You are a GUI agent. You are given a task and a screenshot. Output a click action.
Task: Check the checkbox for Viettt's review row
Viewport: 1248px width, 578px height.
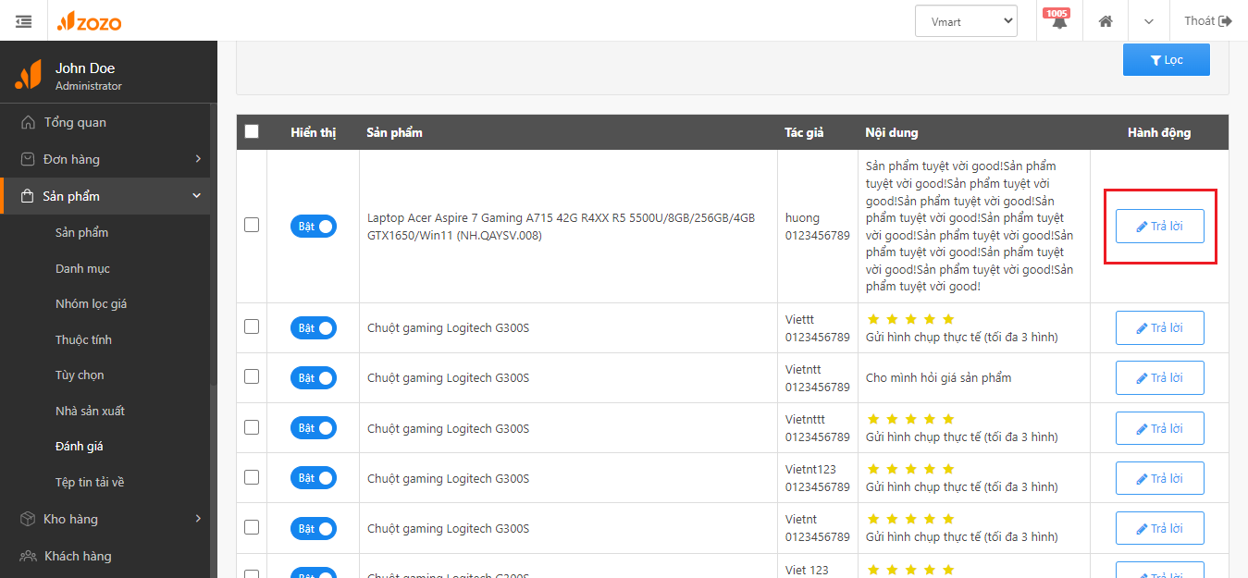[252, 326]
